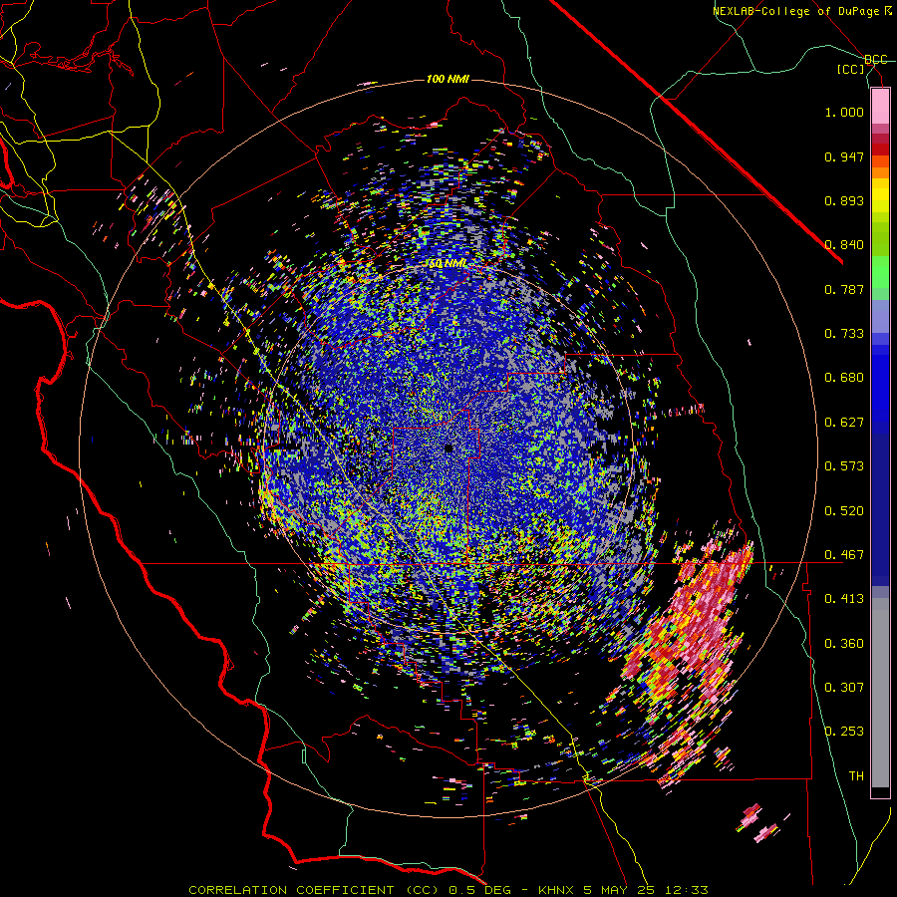The height and width of the screenshot is (897, 897).
Task: Select the 0.467 scale value
Action: 844,555
